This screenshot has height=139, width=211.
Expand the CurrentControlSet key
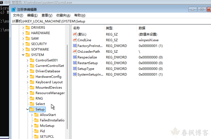tap(28, 66)
